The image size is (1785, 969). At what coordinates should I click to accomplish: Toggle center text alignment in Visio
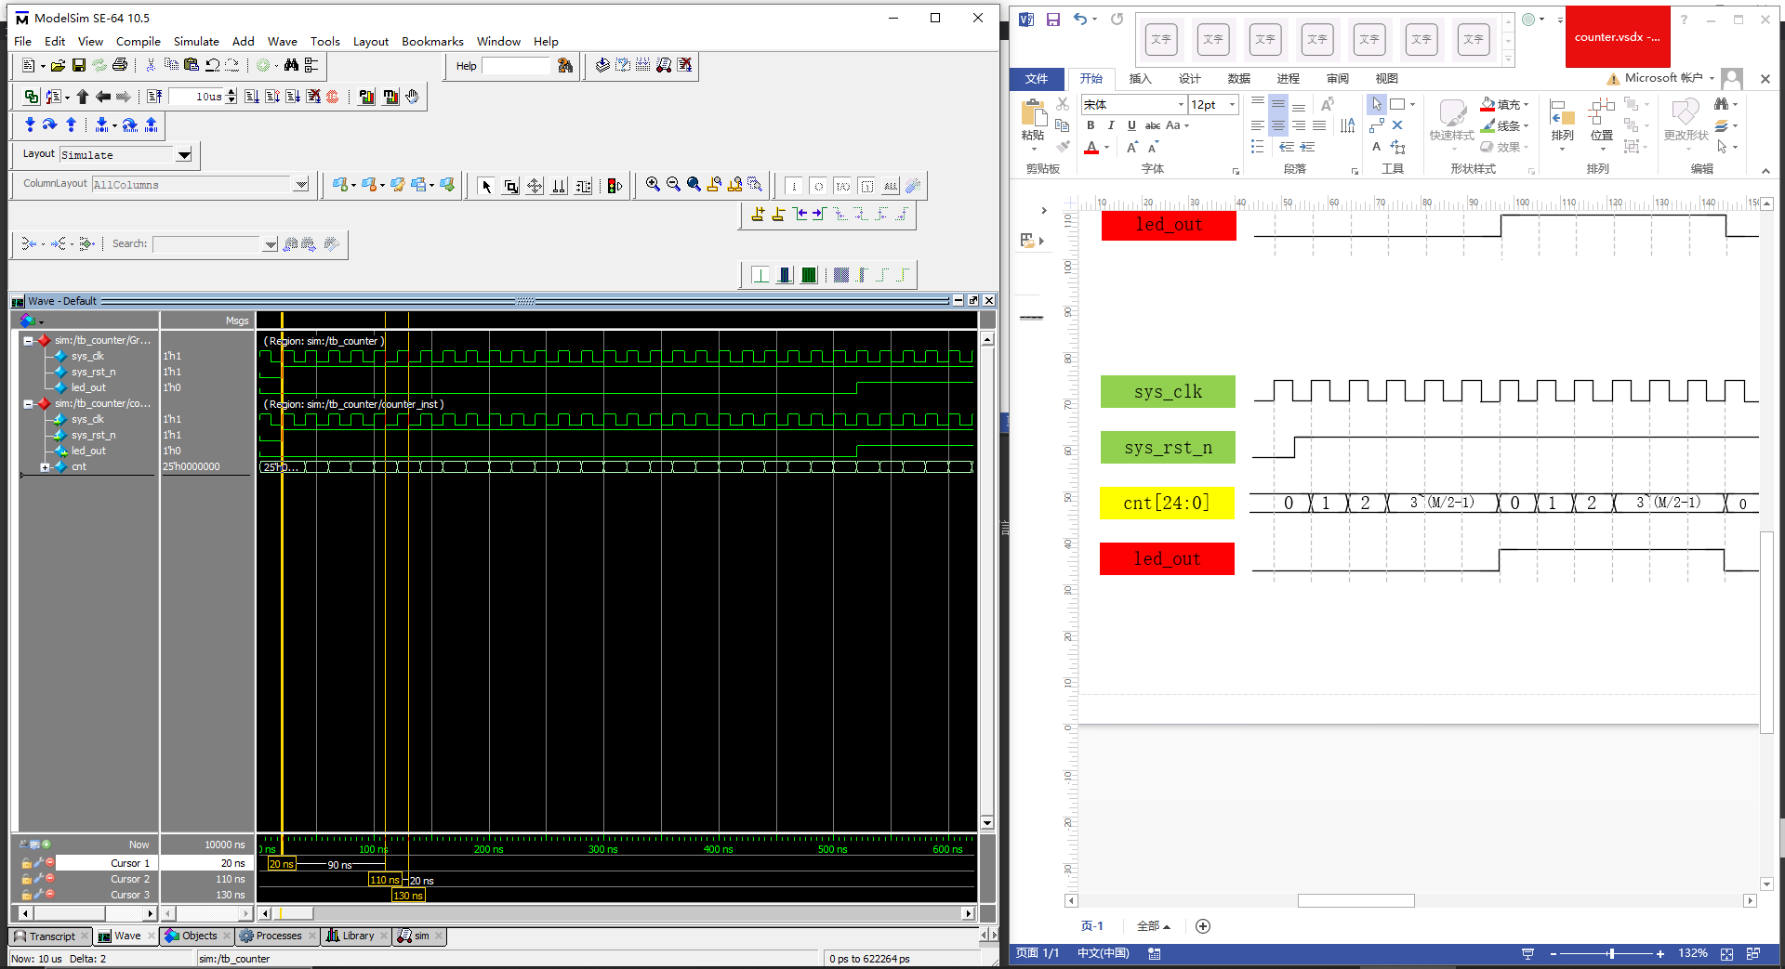(x=1278, y=125)
